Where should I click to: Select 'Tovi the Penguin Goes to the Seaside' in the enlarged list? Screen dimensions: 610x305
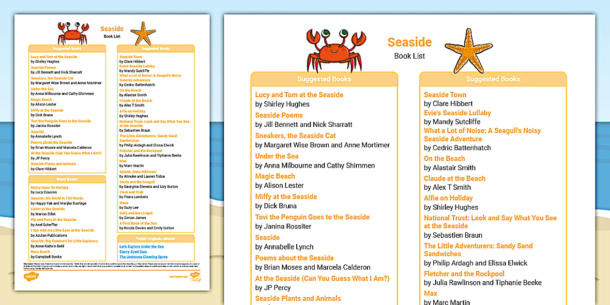tap(312, 217)
